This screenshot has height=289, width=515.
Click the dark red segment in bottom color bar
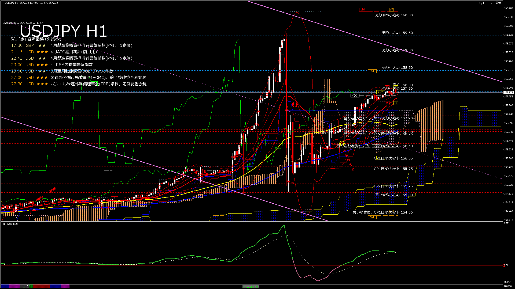[42, 286]
